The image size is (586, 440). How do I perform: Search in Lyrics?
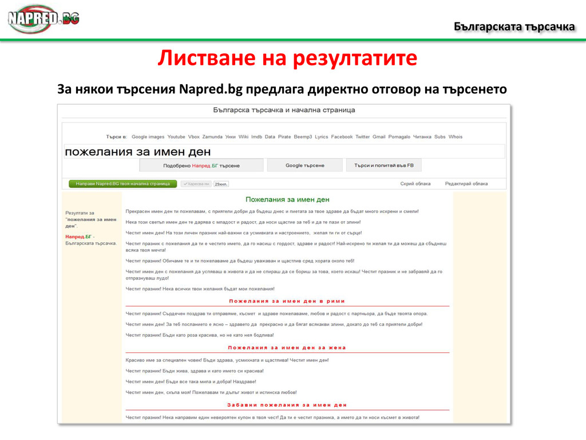coord(321,137)
